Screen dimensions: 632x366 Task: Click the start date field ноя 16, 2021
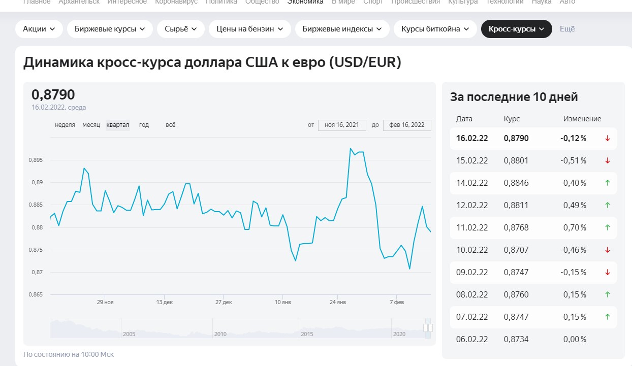coord(342,125)
